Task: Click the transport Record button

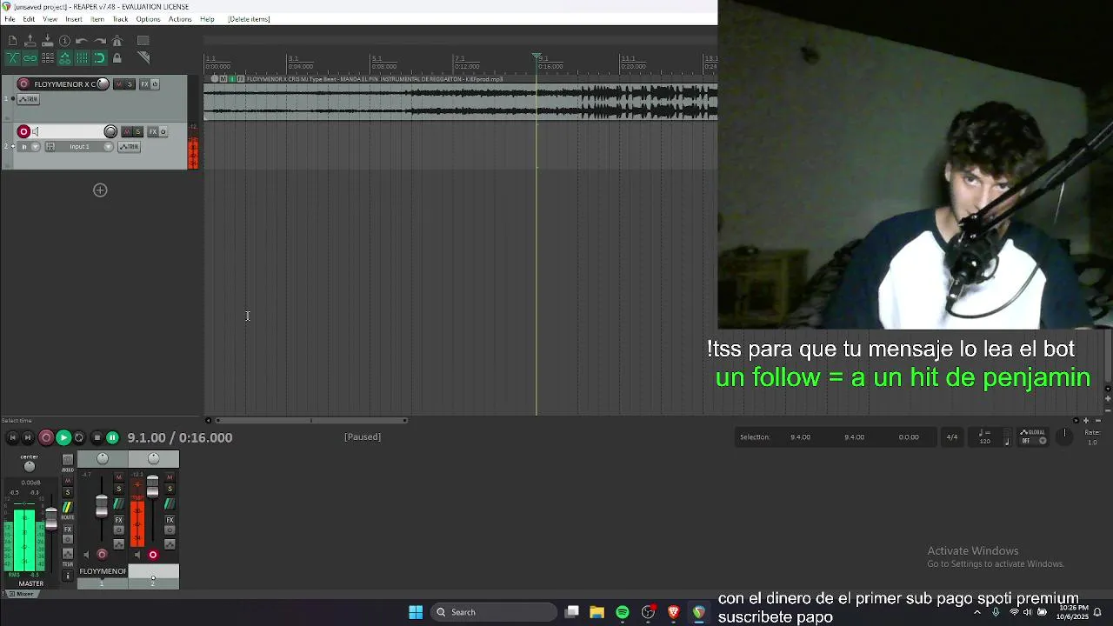Action: coord(46,437)
